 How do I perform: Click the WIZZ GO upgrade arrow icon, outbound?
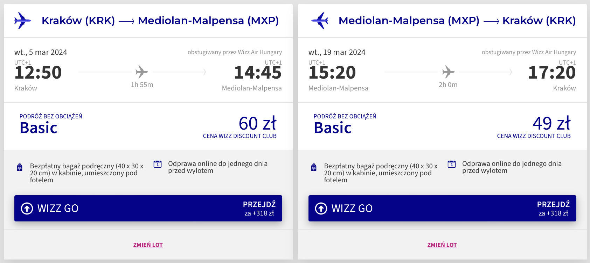pyautogui.click(x=27, y=208)
